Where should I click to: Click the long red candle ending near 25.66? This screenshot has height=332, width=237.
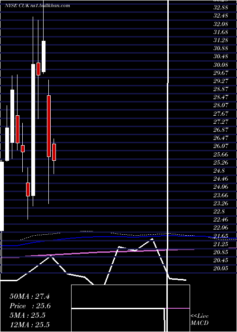[x=49, y=126]
